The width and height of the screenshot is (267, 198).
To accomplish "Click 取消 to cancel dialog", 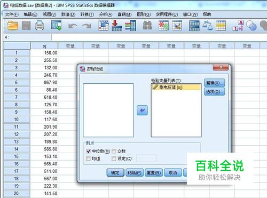I will (173, 172).
